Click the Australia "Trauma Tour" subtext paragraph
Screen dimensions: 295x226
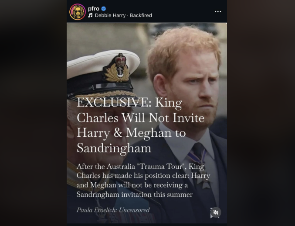pos(143,180)
